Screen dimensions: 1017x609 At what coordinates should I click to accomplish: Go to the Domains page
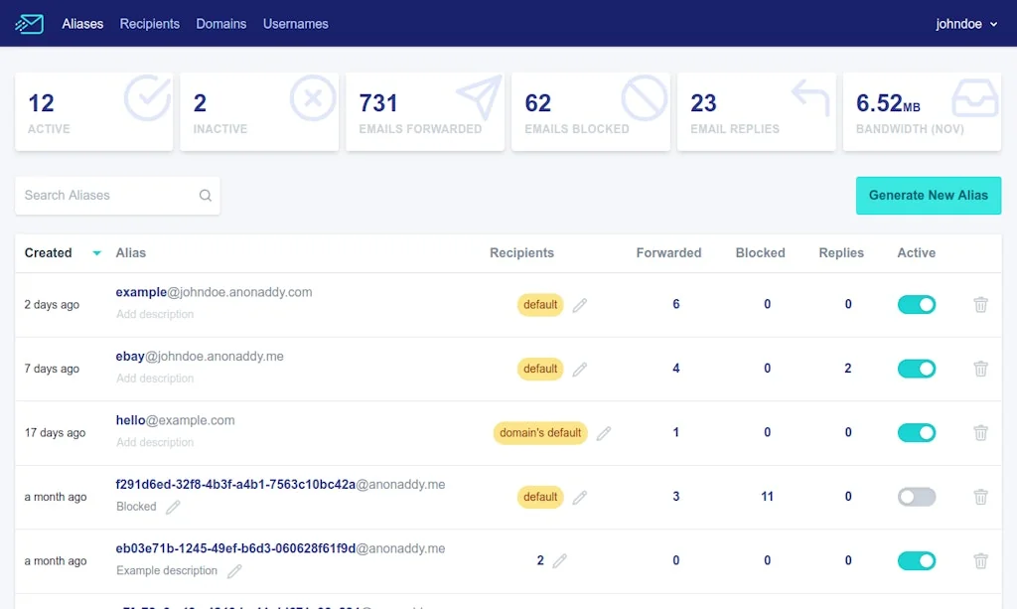point(220,24)
